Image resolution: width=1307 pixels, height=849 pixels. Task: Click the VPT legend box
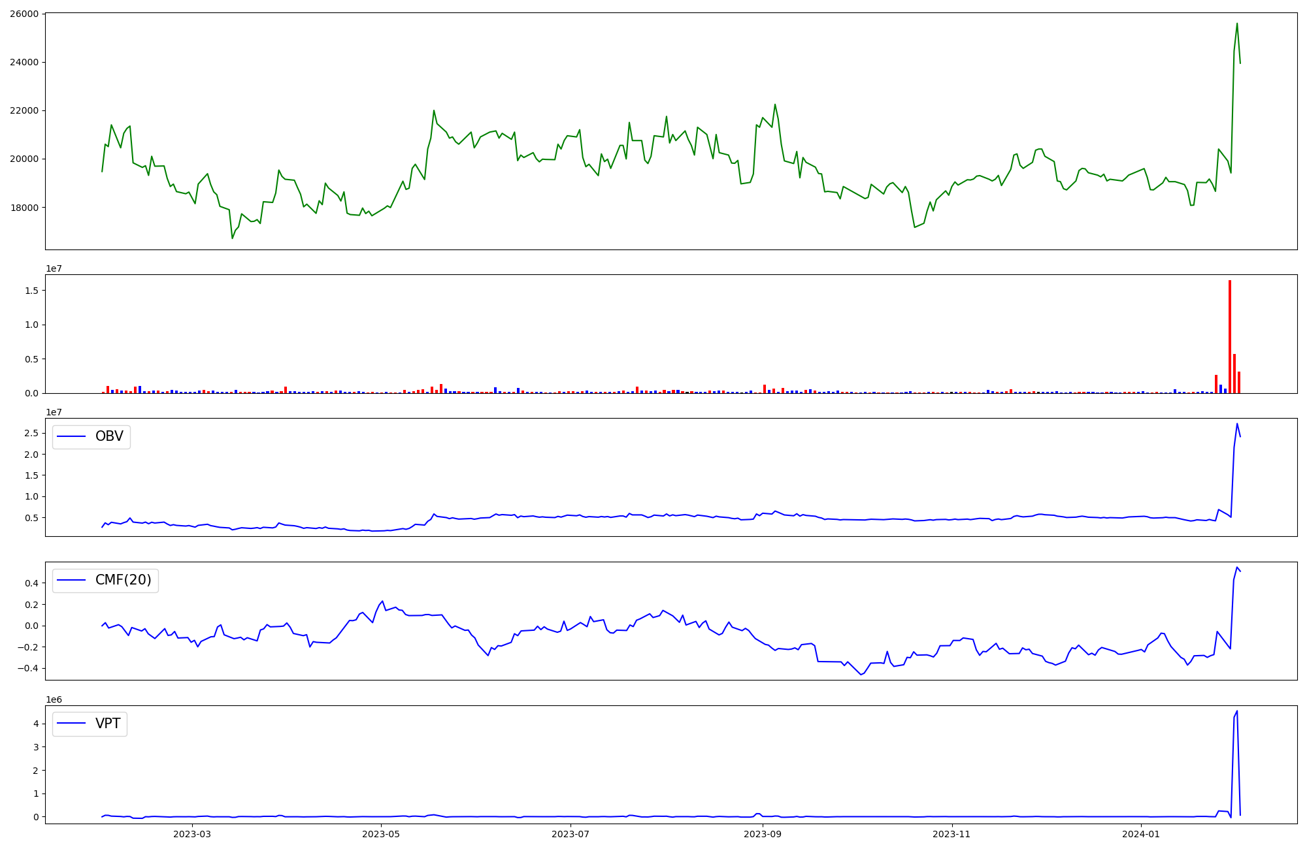pos(90,724)
